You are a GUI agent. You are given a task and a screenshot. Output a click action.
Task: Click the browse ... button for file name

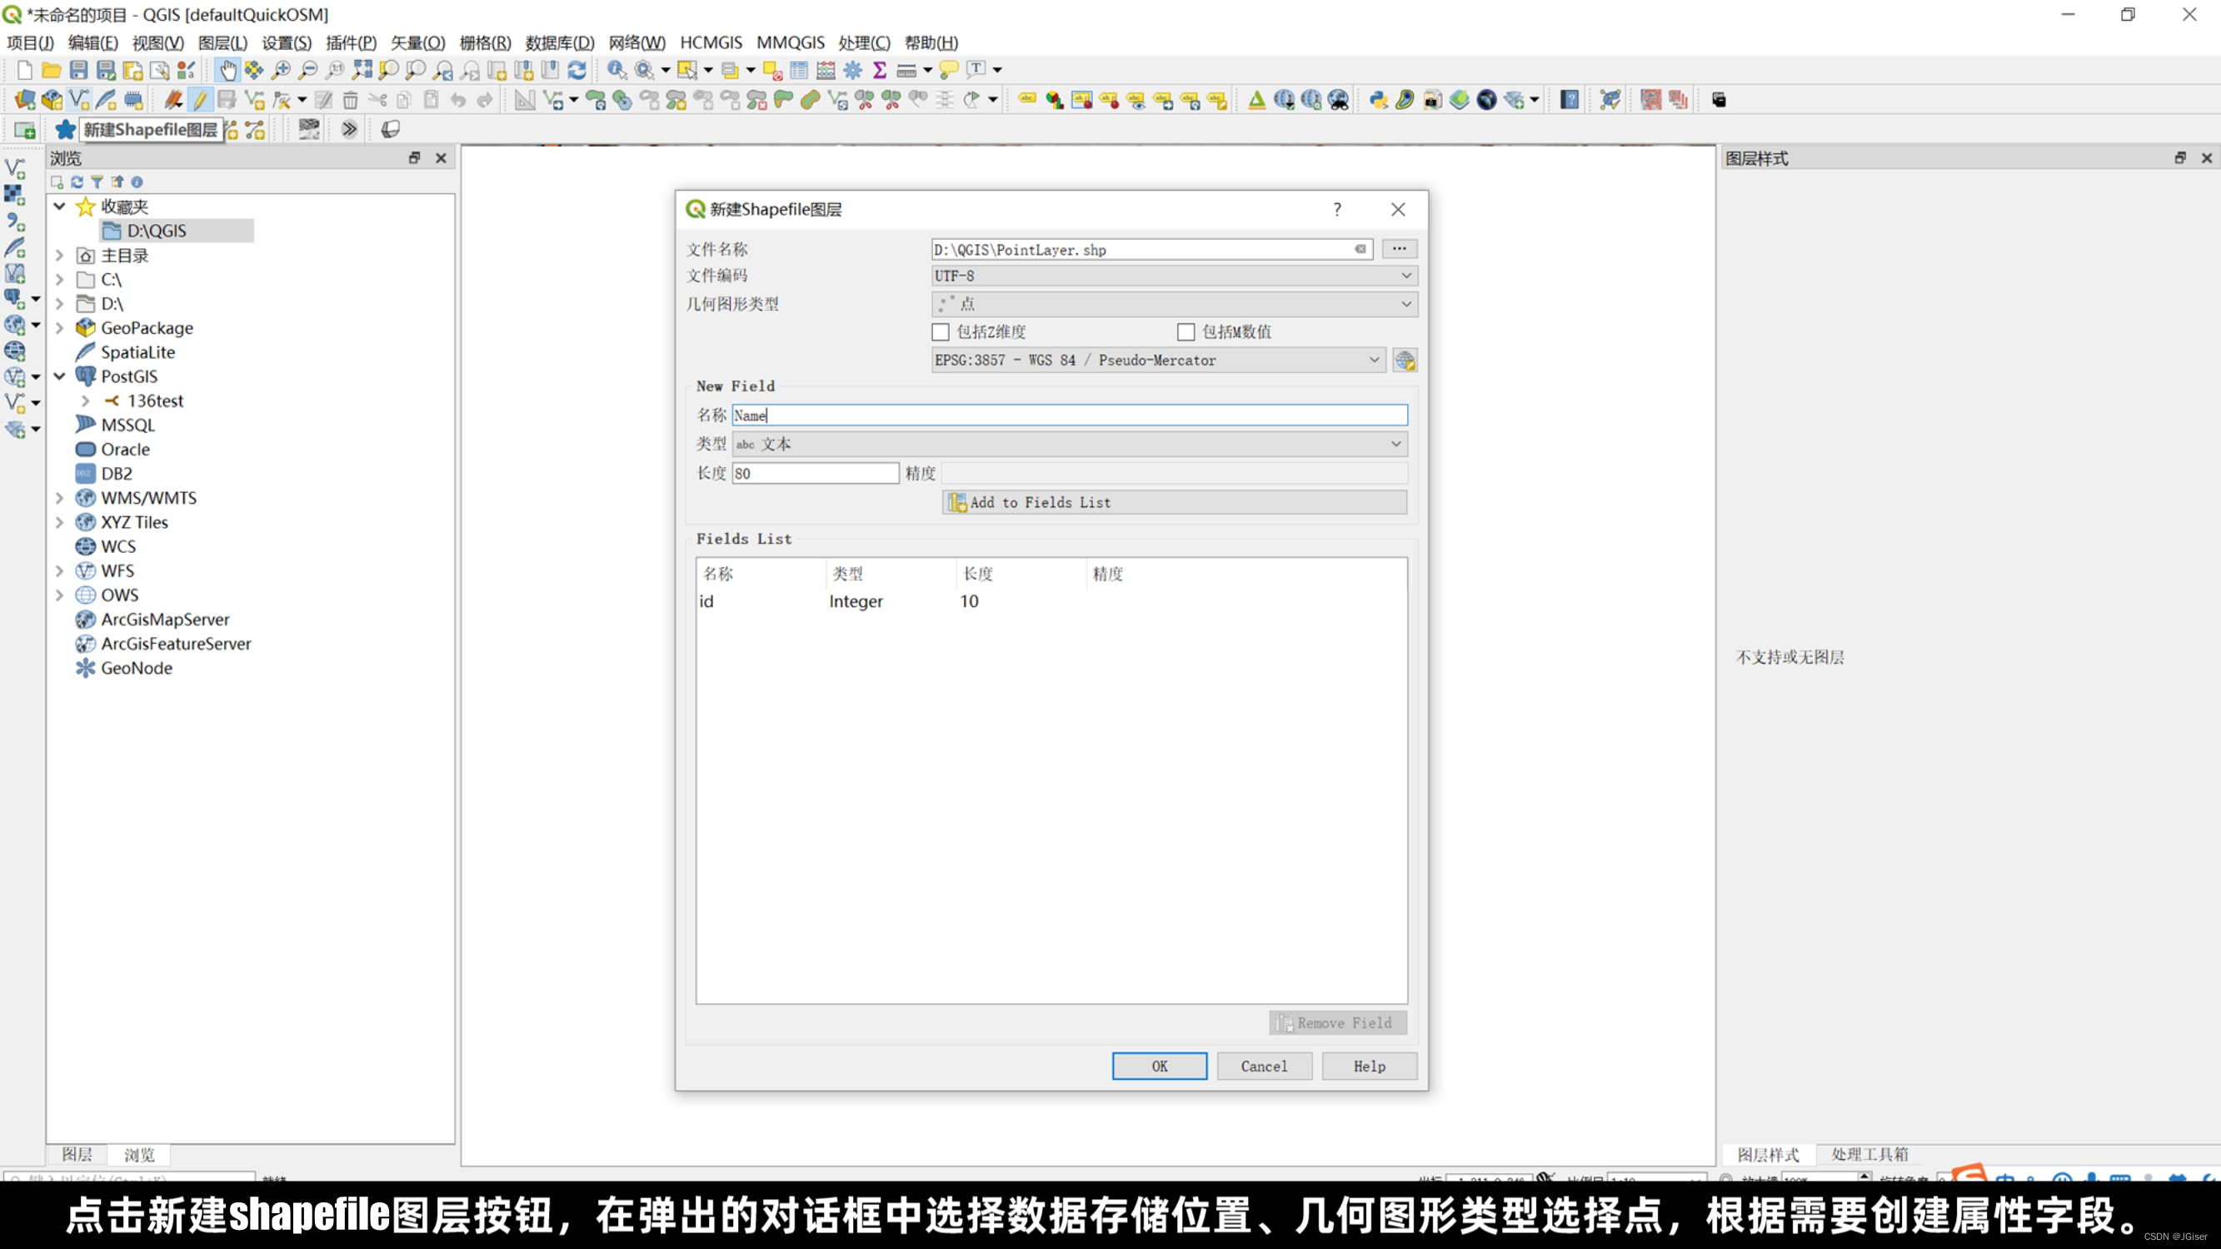(x=1399, y=249)
